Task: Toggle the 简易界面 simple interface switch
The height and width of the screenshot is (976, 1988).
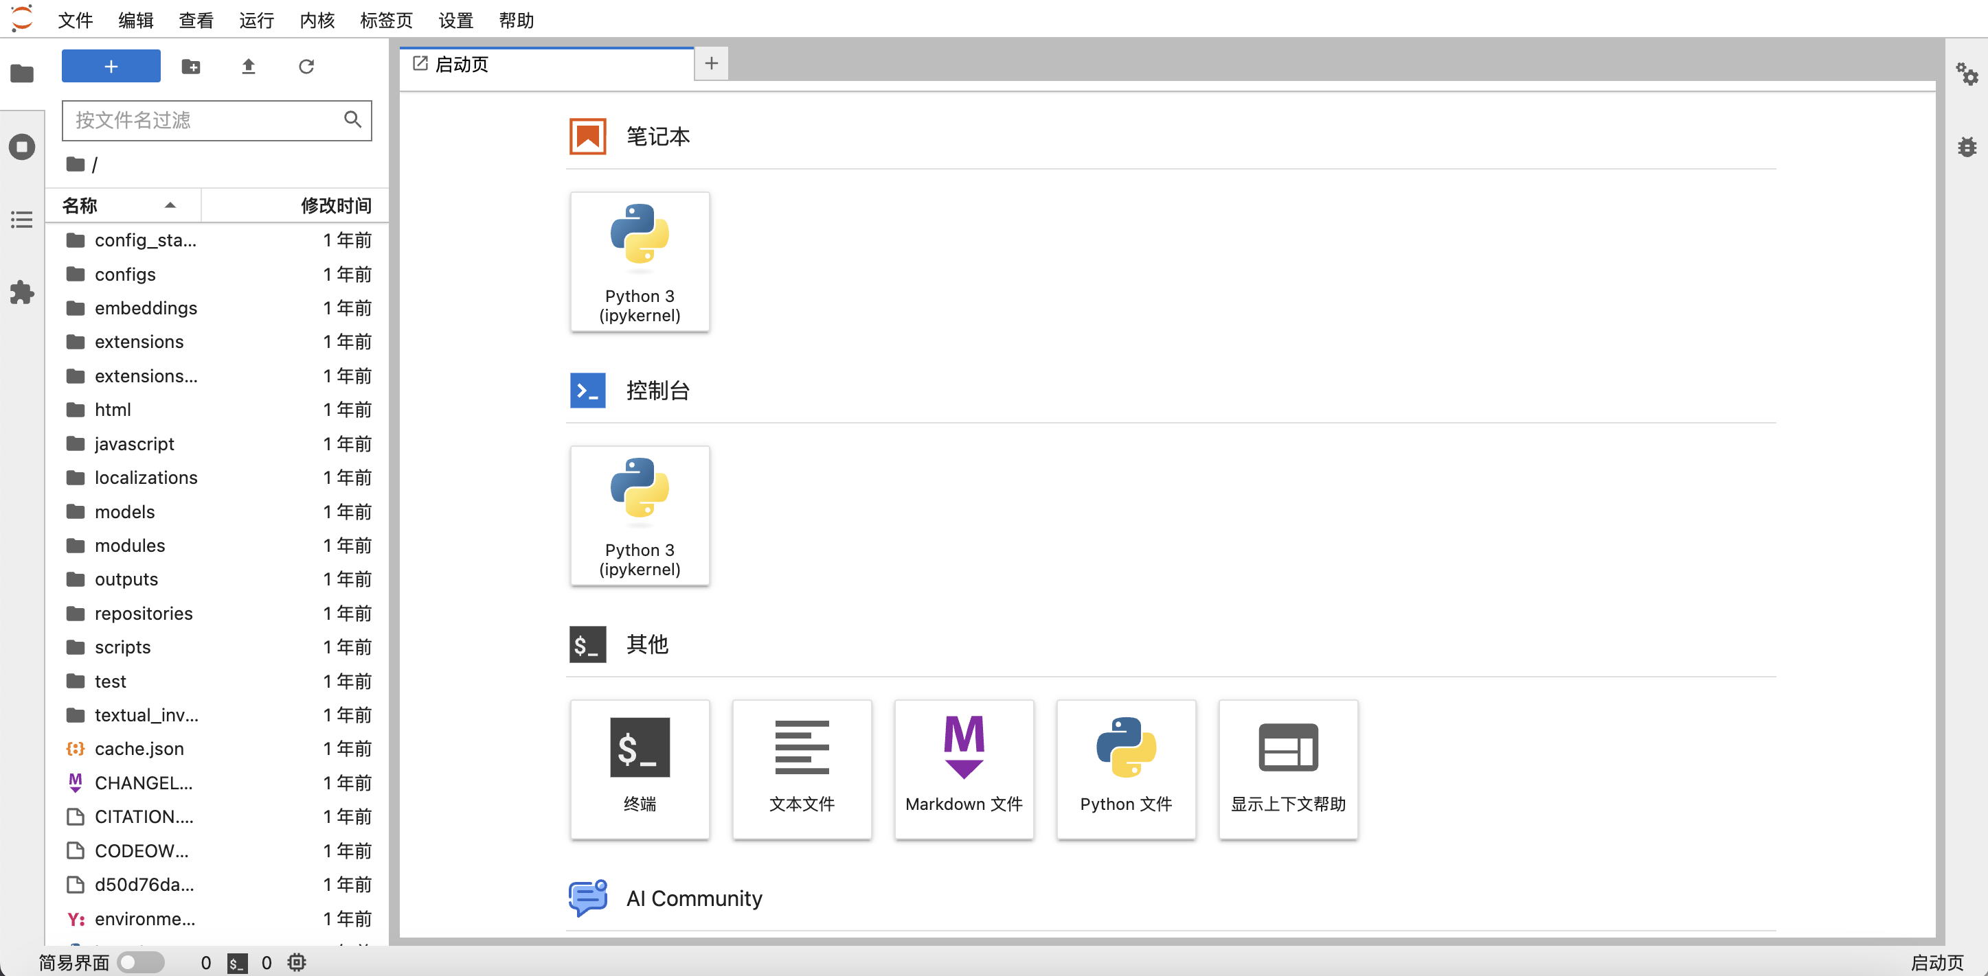Action: [140, 962]
